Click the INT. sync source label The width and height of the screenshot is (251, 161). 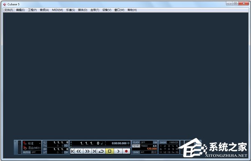coord(143,152)
